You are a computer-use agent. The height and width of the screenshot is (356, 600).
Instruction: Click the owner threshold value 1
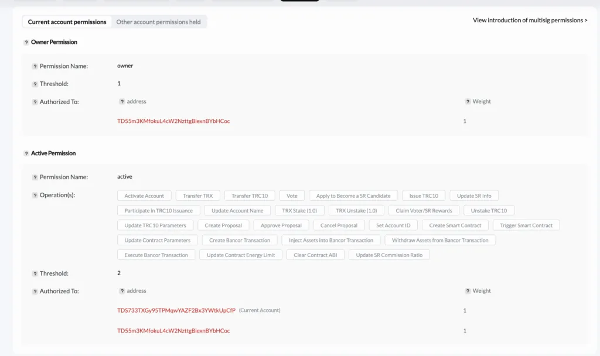[119, 83]
